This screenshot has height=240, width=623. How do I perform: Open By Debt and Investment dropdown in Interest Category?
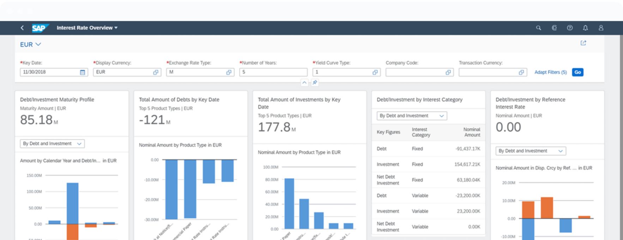411,116
